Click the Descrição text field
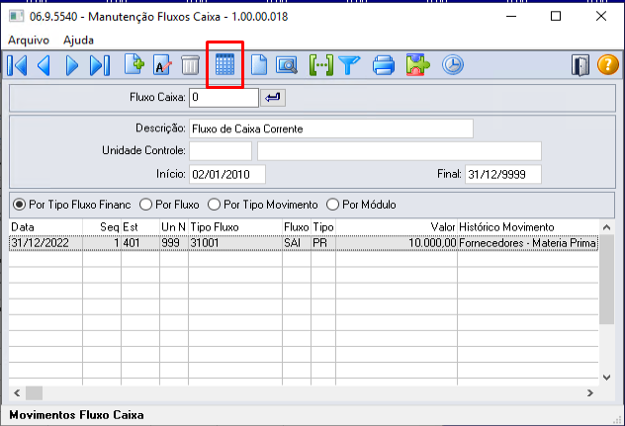 tap(331, 128)
